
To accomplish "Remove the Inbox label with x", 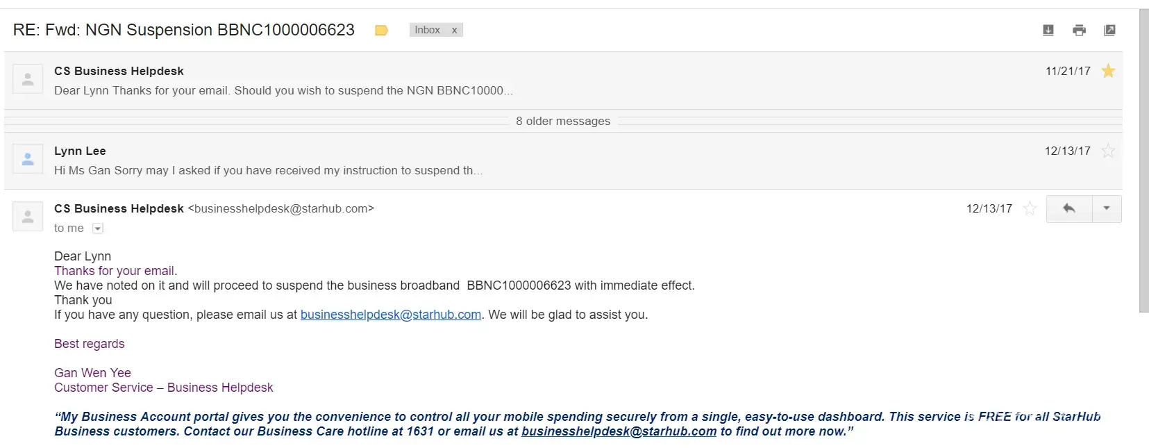I will click(x=455, y=30).
